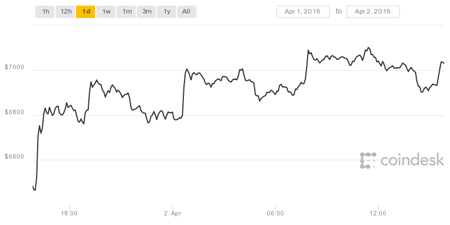Click the coindesk watermark text
The image size is (450, 225).
pyautogui.click(x=412, y=161)
